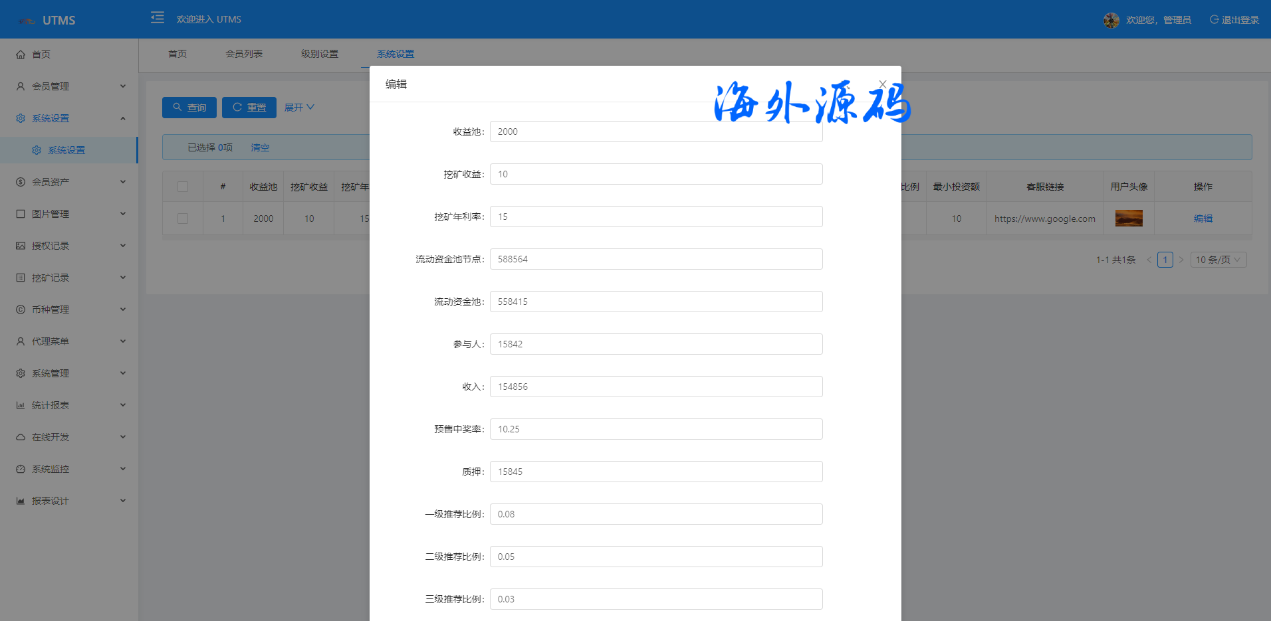
Task: Click the 授权记录 icon in sidebar
Action: (x=21, y=246)
